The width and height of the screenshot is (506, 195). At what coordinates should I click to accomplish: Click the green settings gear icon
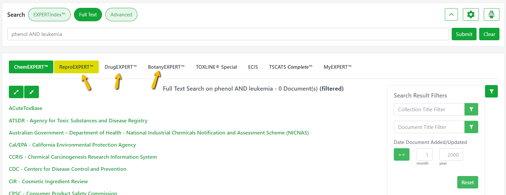click(471, 15)
